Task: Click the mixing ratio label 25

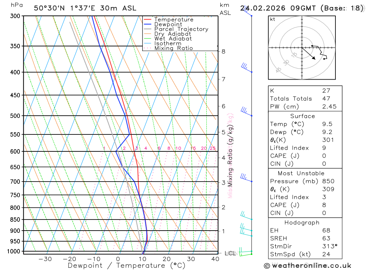Action: click(x=213, y=148)
